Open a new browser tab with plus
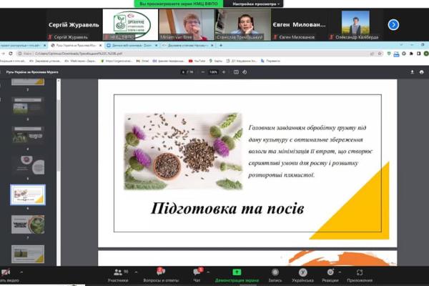The width and height of the screenshot is (429, 286). point(221,46)
